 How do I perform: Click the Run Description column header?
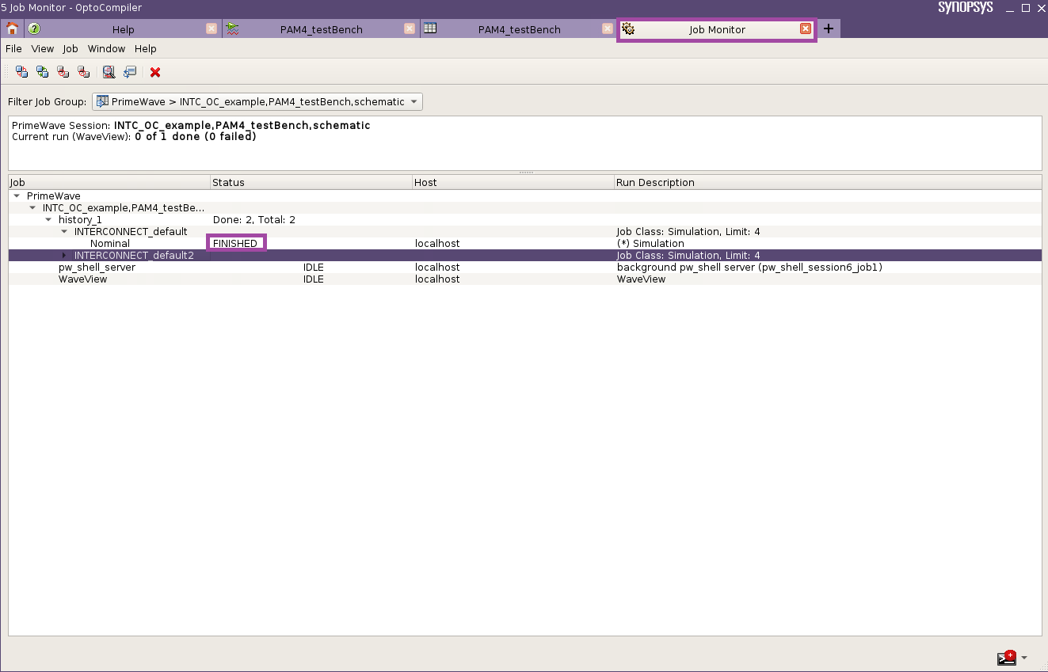(828, 182)
